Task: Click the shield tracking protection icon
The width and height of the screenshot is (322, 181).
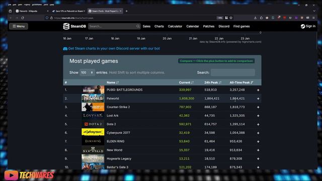Action: click(x=47, y=18)
